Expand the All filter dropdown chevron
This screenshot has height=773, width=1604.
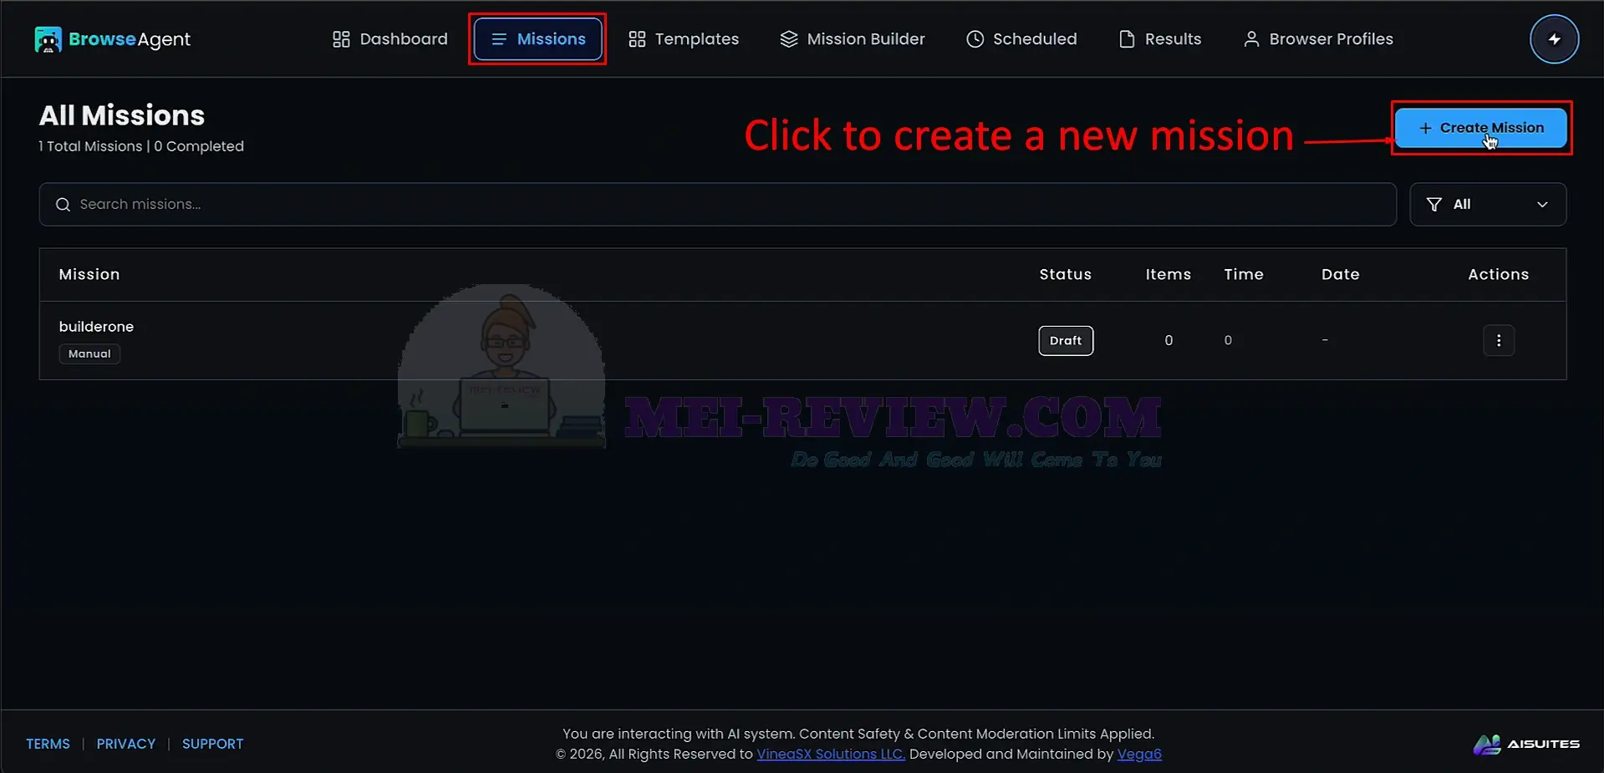(x=1542, y=205)
